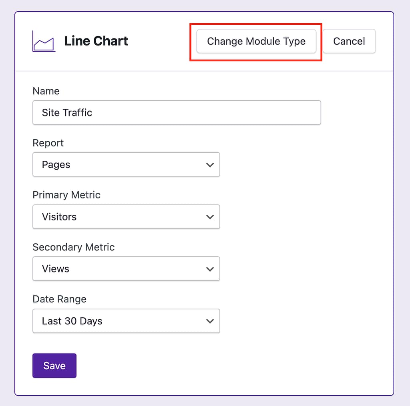Click inside the Name input field

(176, 112)
